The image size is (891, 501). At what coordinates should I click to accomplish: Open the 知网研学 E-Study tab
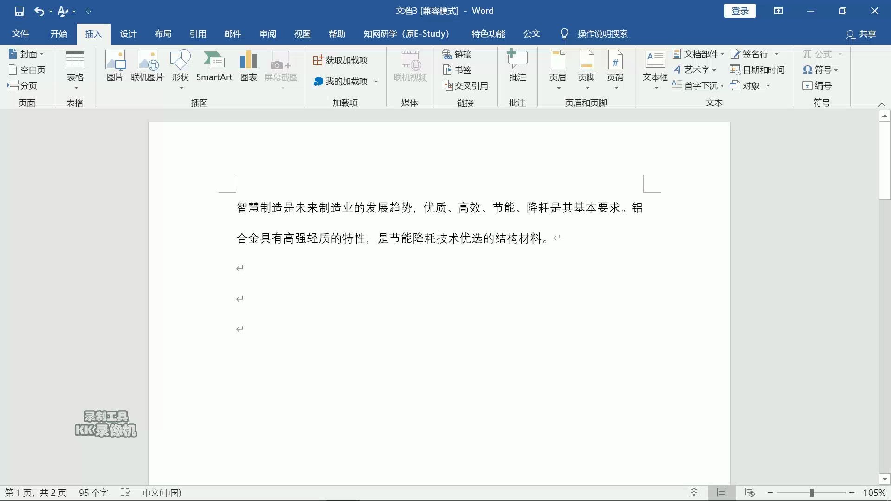point(407,34)
